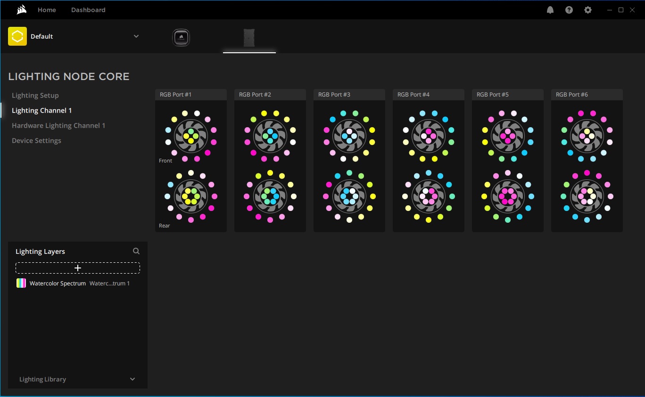Click the Watercolor Spectrum rainbow swatch

point(21,283)
